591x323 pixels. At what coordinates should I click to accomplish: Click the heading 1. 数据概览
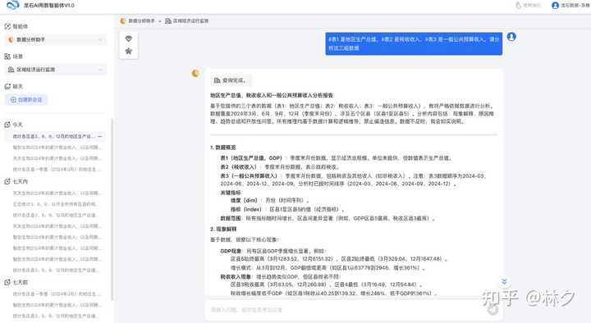coord(222,148)
